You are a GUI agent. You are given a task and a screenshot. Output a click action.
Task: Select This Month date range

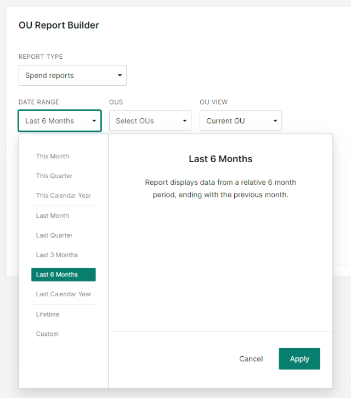coord(53,156)
